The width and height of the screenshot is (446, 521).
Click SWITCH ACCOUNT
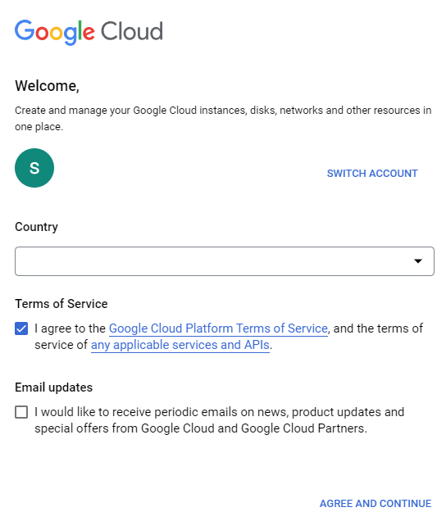[372, 173]
